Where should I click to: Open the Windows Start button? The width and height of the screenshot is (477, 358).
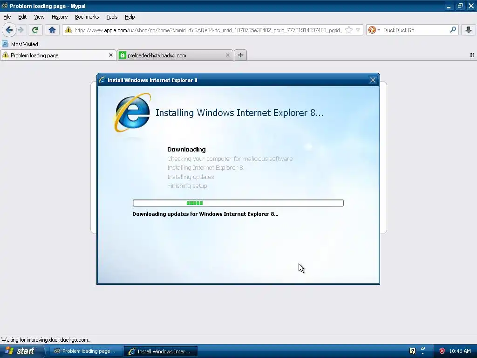pos(22,351)
